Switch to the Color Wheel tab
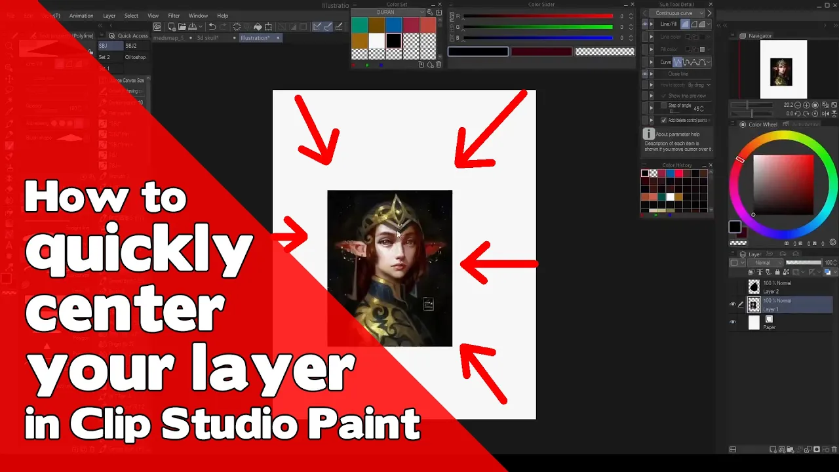839x472 pixels. click(759, 125)
